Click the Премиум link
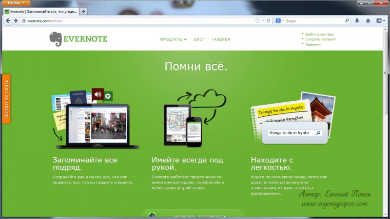The width and height of the screenshot is (390, 219). click(x=313, y=44)
